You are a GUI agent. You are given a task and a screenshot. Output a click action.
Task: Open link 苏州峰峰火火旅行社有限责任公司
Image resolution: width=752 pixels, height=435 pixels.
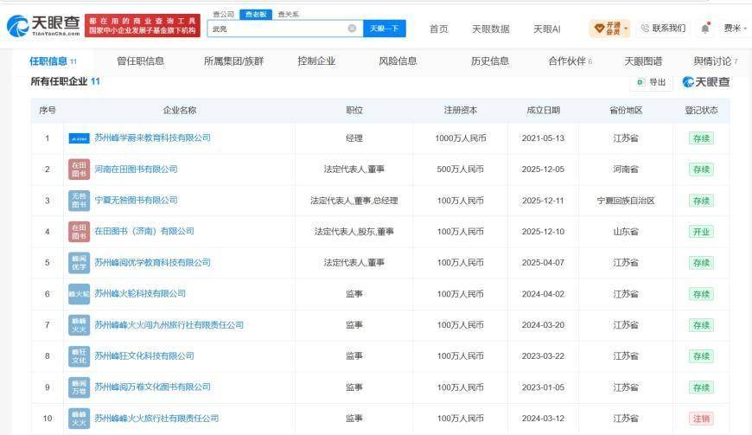pos(156,418)
